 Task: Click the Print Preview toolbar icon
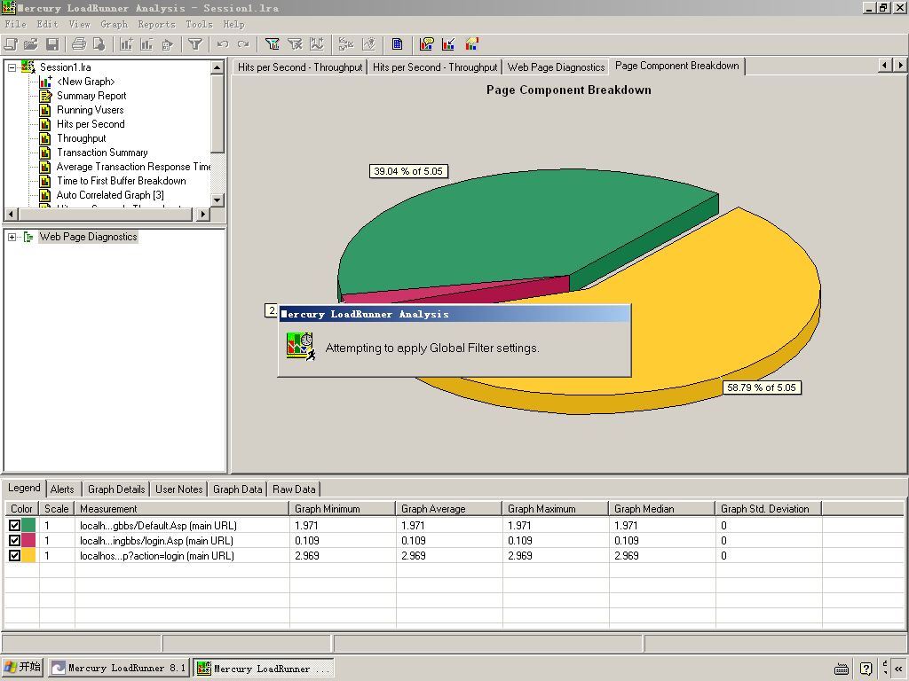[99, 44]
